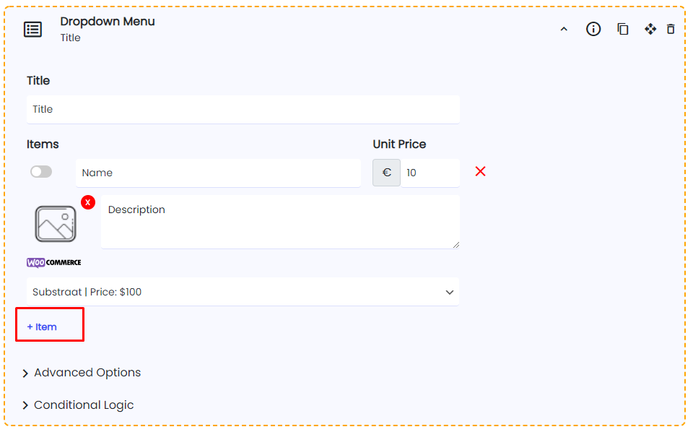Viewport: 693px width, 432px height.
Task: Expand Conditional Logic section
Action: tap(78, 405)
